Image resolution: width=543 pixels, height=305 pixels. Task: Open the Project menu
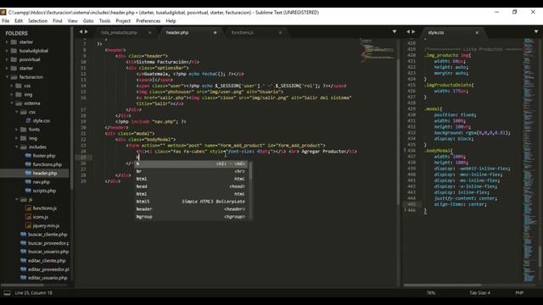(x=123, y=20)
